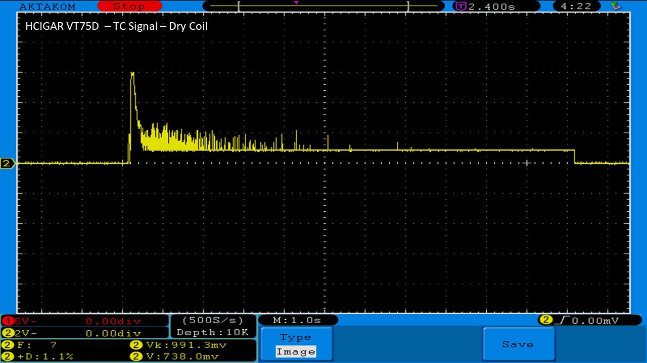Image resolution: width=647 pixels, height=363 pixels.
Task: Click the crosshair cursor on the waveform
Action: [527, 163]
